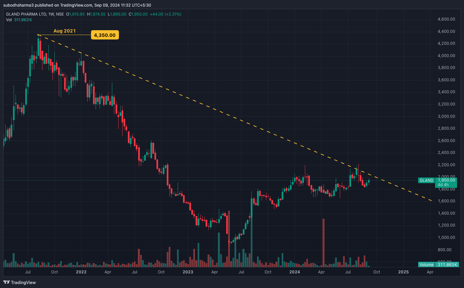464x288 pixels.
Task: Click the 3,000.00 price axis label
Action: 446,116
